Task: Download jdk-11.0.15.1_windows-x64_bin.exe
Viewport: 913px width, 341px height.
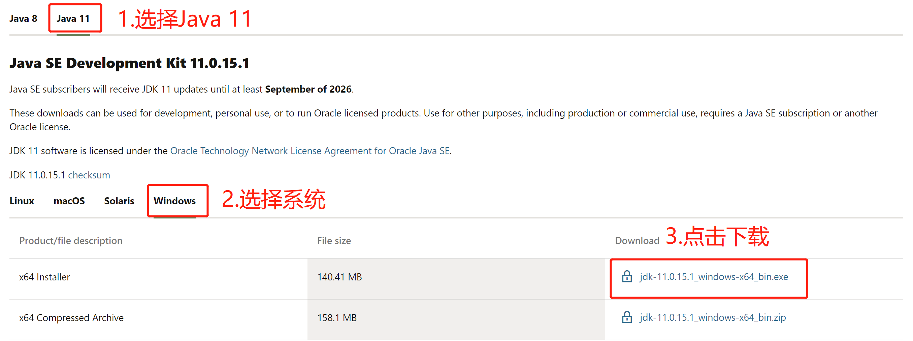Action: tap(713, 277)
